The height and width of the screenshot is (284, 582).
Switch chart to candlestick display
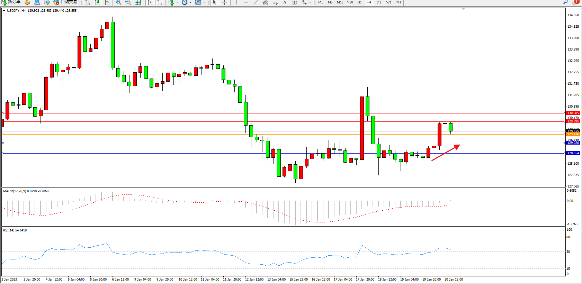click(x=97, y=2)
